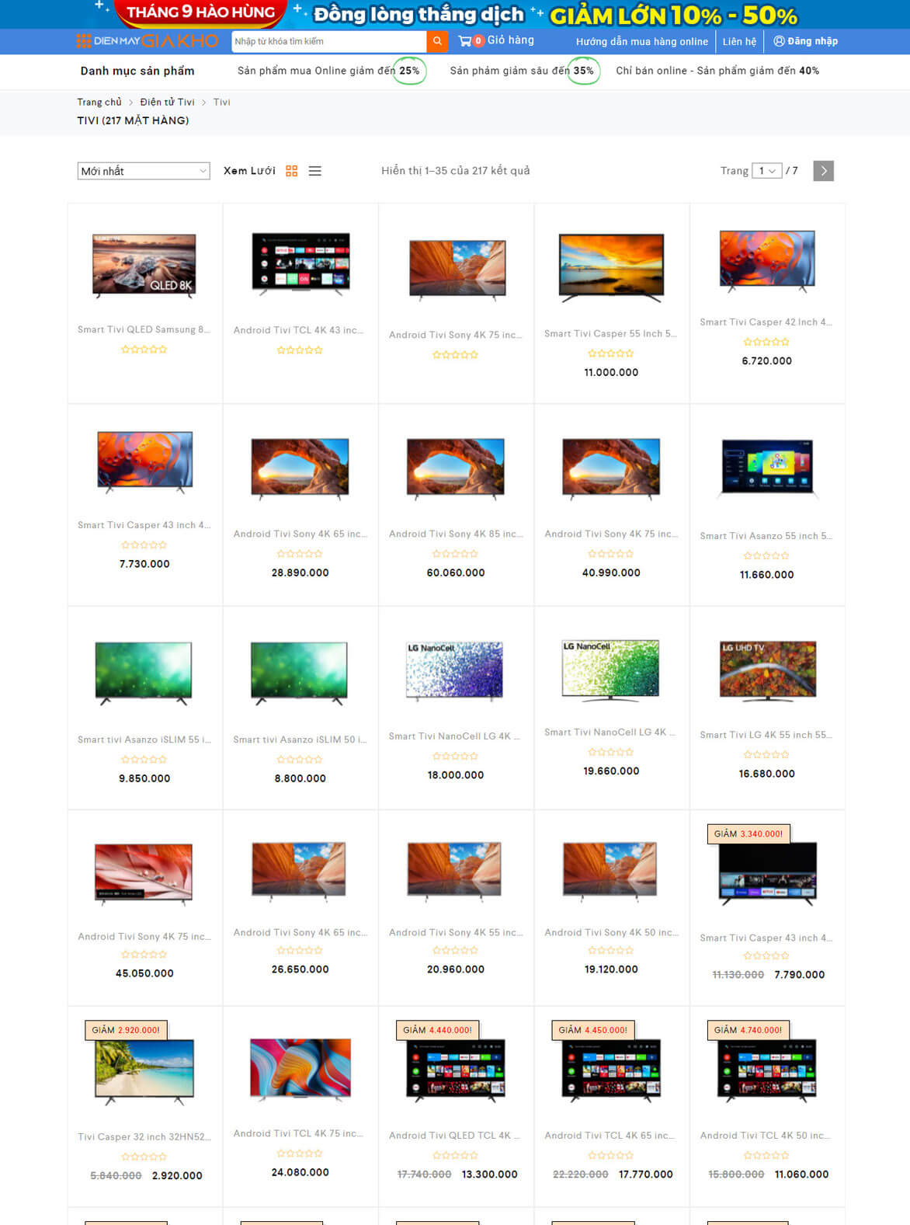Open 'Hướng dẫn mua hàng online' menu item
The height and width of the screenshot is (1225, 910).
641,41
